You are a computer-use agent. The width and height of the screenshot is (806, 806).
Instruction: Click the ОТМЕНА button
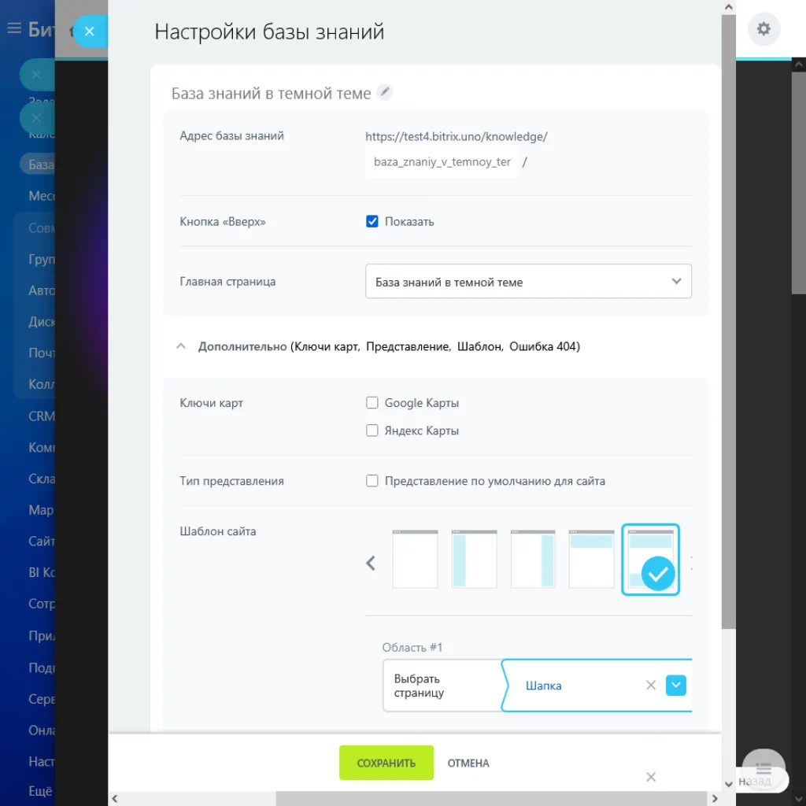tap(468, 763)
